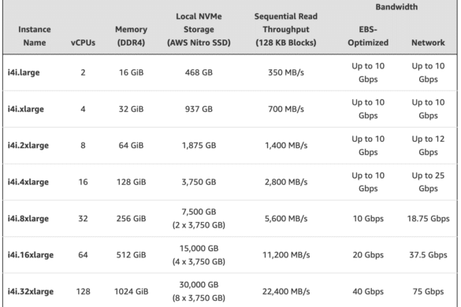
Task: Click the i4i.2xlarge instance name
Action: click(28, 146)
